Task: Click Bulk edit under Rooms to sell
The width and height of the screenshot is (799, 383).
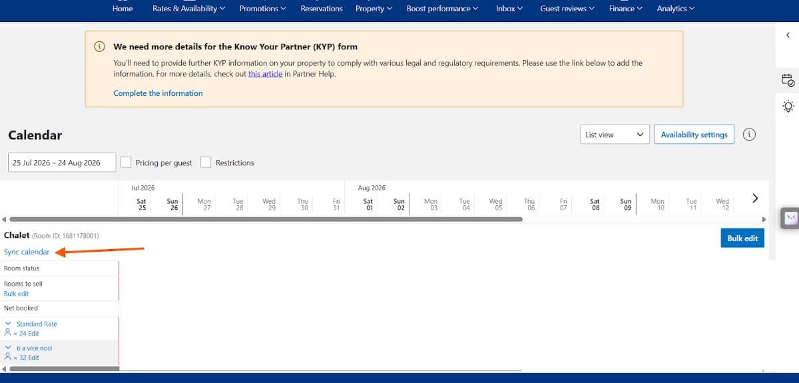Action: [x=16, y=294]
